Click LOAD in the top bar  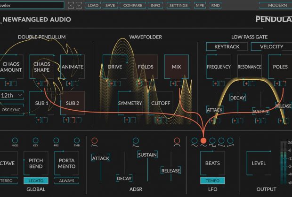(x=93, y=5)
